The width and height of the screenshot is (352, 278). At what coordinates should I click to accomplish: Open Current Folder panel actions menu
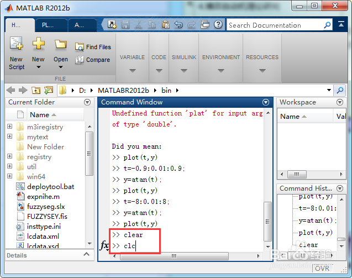click(x=87, y=102)
